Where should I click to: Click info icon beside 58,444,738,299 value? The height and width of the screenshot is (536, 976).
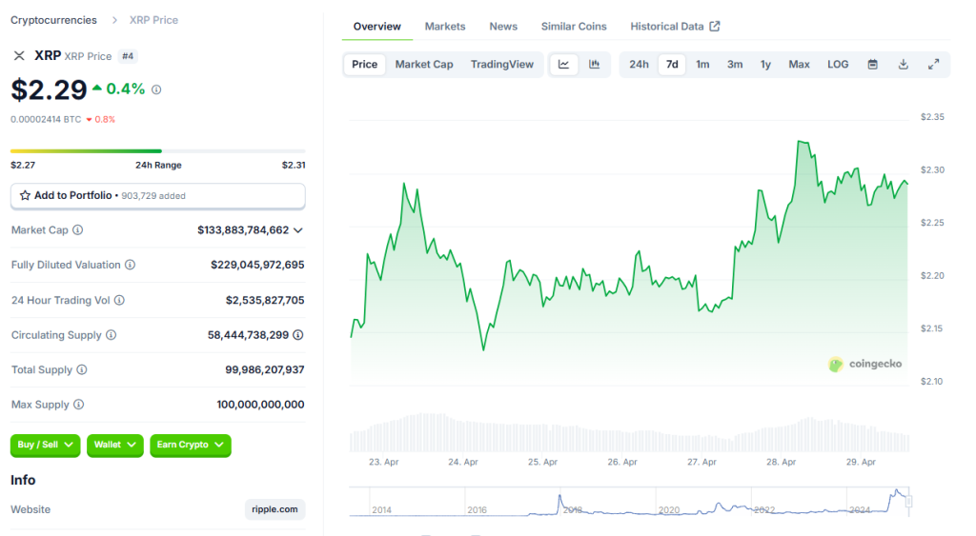coord(298,335)
